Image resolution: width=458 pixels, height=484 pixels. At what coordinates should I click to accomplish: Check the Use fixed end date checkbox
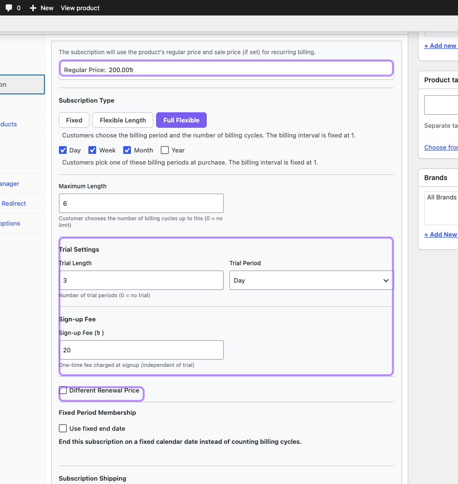pyautogui.click(x=63, y=428)
